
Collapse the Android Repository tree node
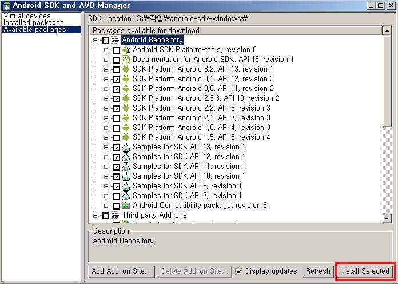95,41
